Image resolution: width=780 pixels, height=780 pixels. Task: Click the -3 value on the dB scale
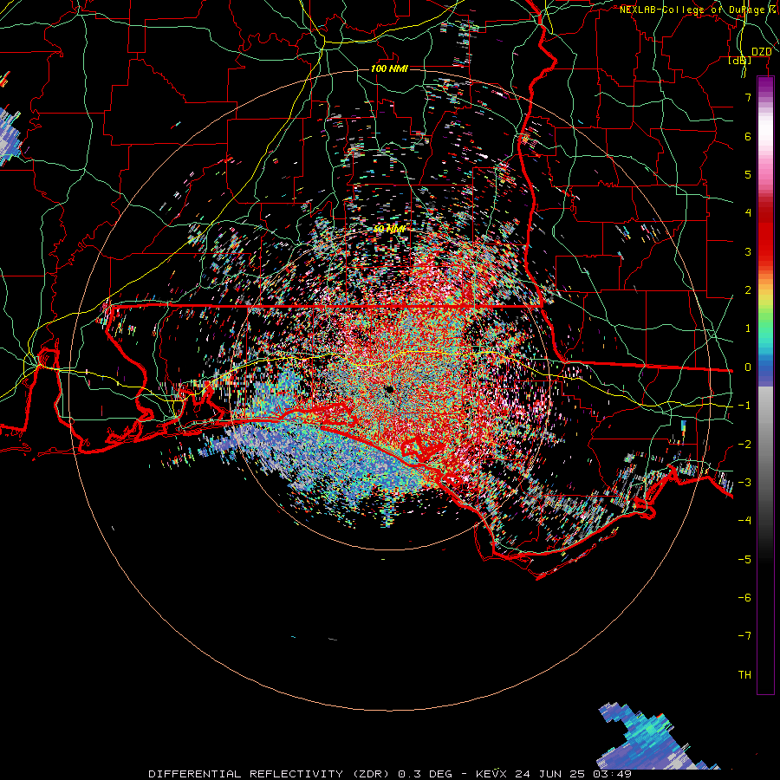(x=744, y=483)
